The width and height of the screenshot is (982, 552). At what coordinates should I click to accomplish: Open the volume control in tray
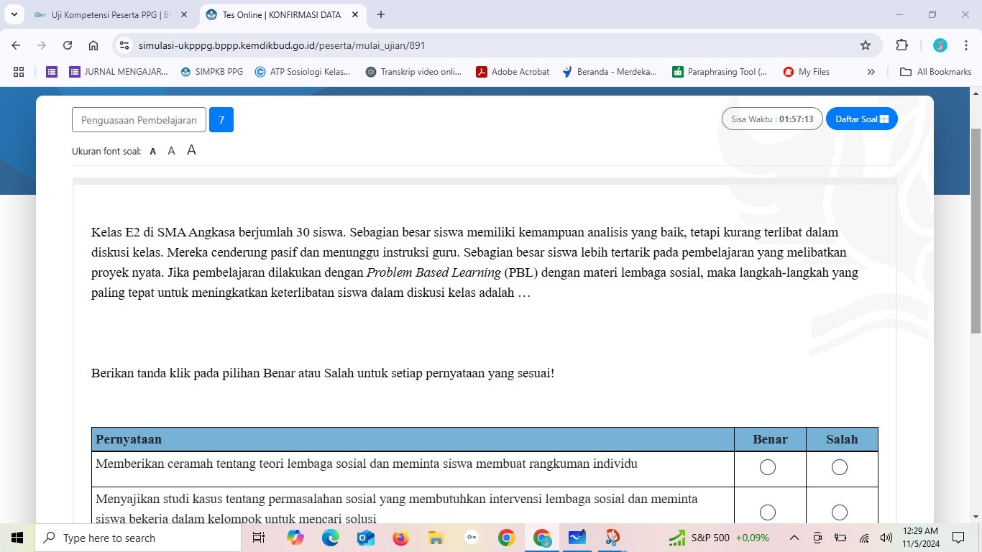pos(886,538)
